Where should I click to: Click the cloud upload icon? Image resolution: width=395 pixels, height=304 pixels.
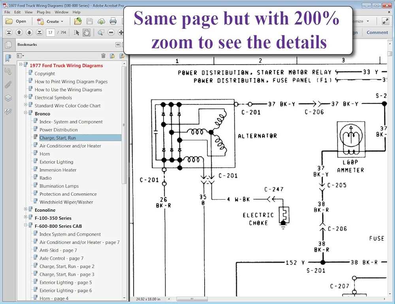pos(101,21)
